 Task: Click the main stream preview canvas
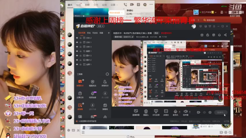(171, 73)
